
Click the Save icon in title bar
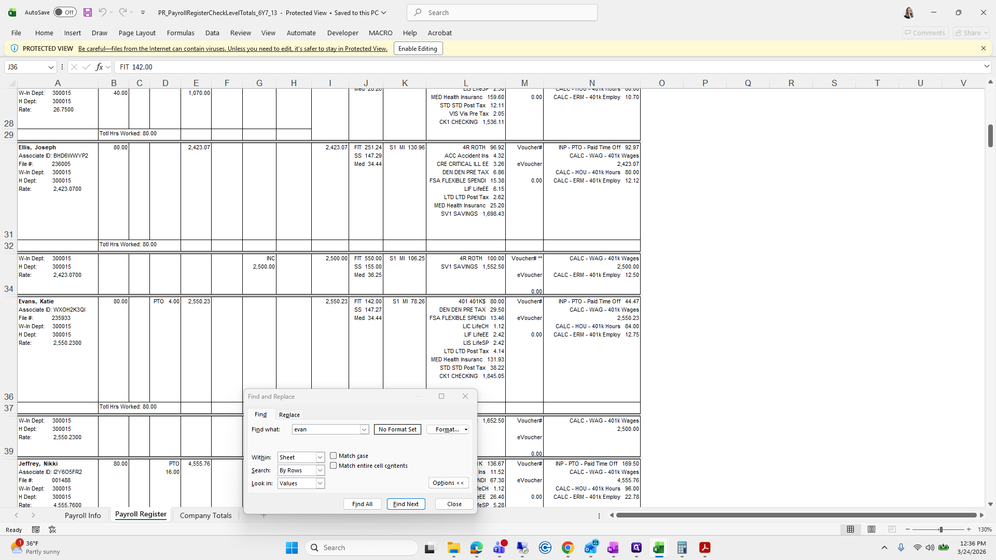pyautogui.click(x=88, y=12)
